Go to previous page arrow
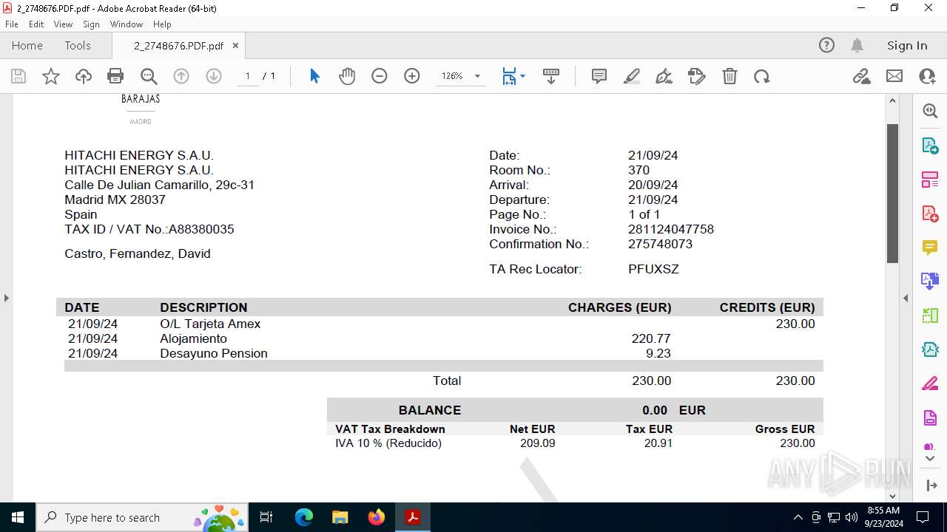The height and width of the screenshot is (532, 947). point(181,76)
